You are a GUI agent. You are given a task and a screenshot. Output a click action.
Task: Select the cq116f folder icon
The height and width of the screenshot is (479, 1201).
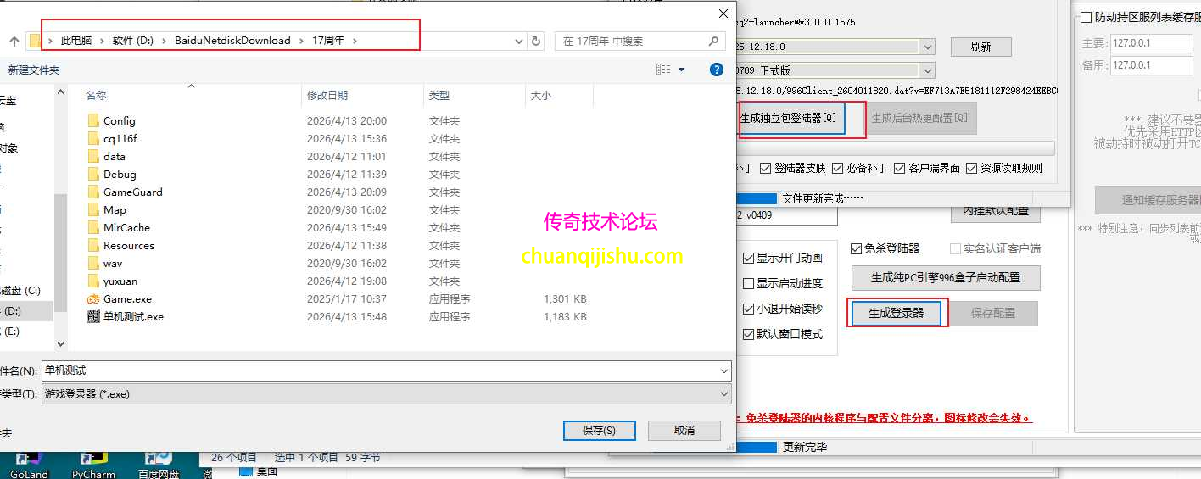[x=93, y=138]
